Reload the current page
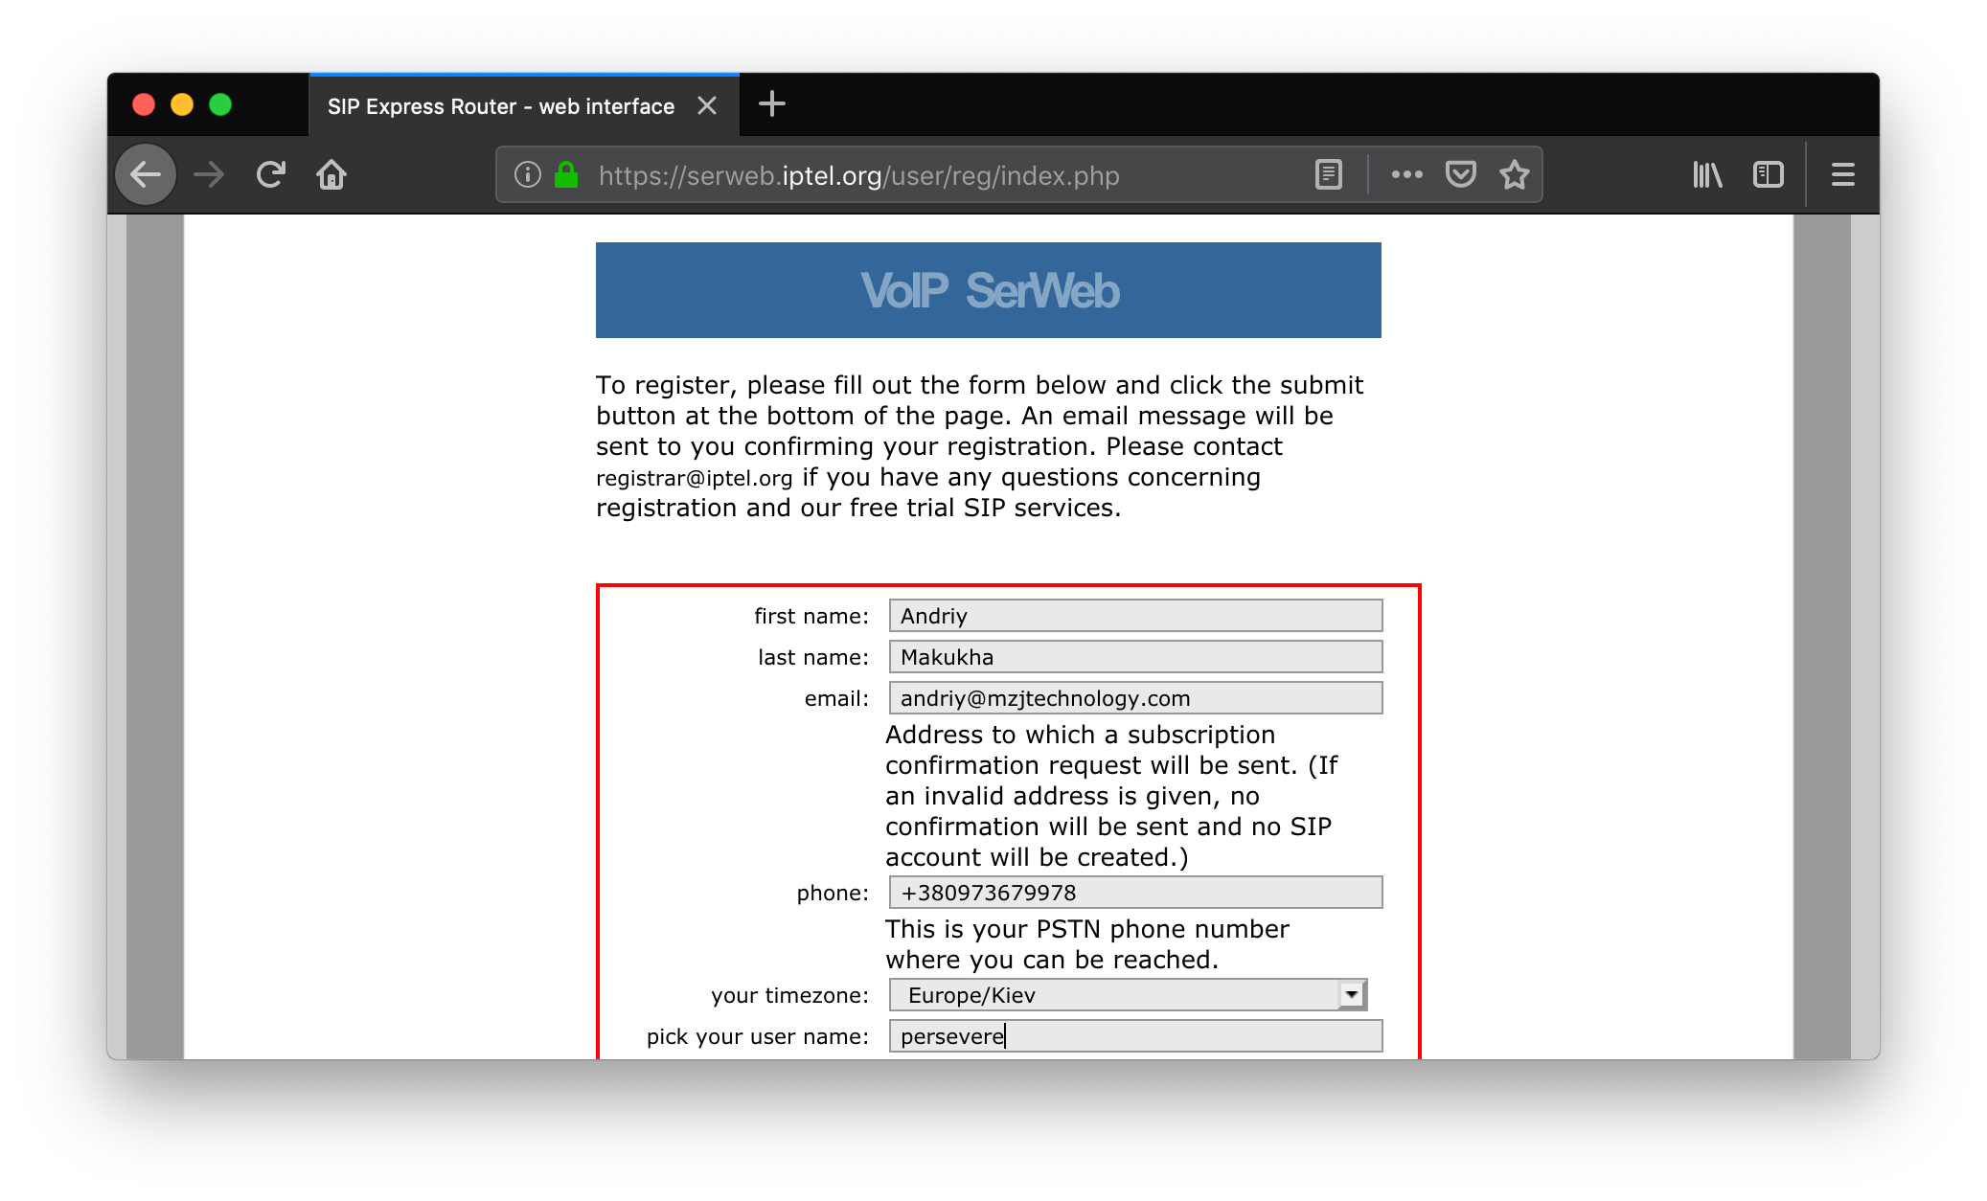The image size is (1987, 1201). (271, 175)
